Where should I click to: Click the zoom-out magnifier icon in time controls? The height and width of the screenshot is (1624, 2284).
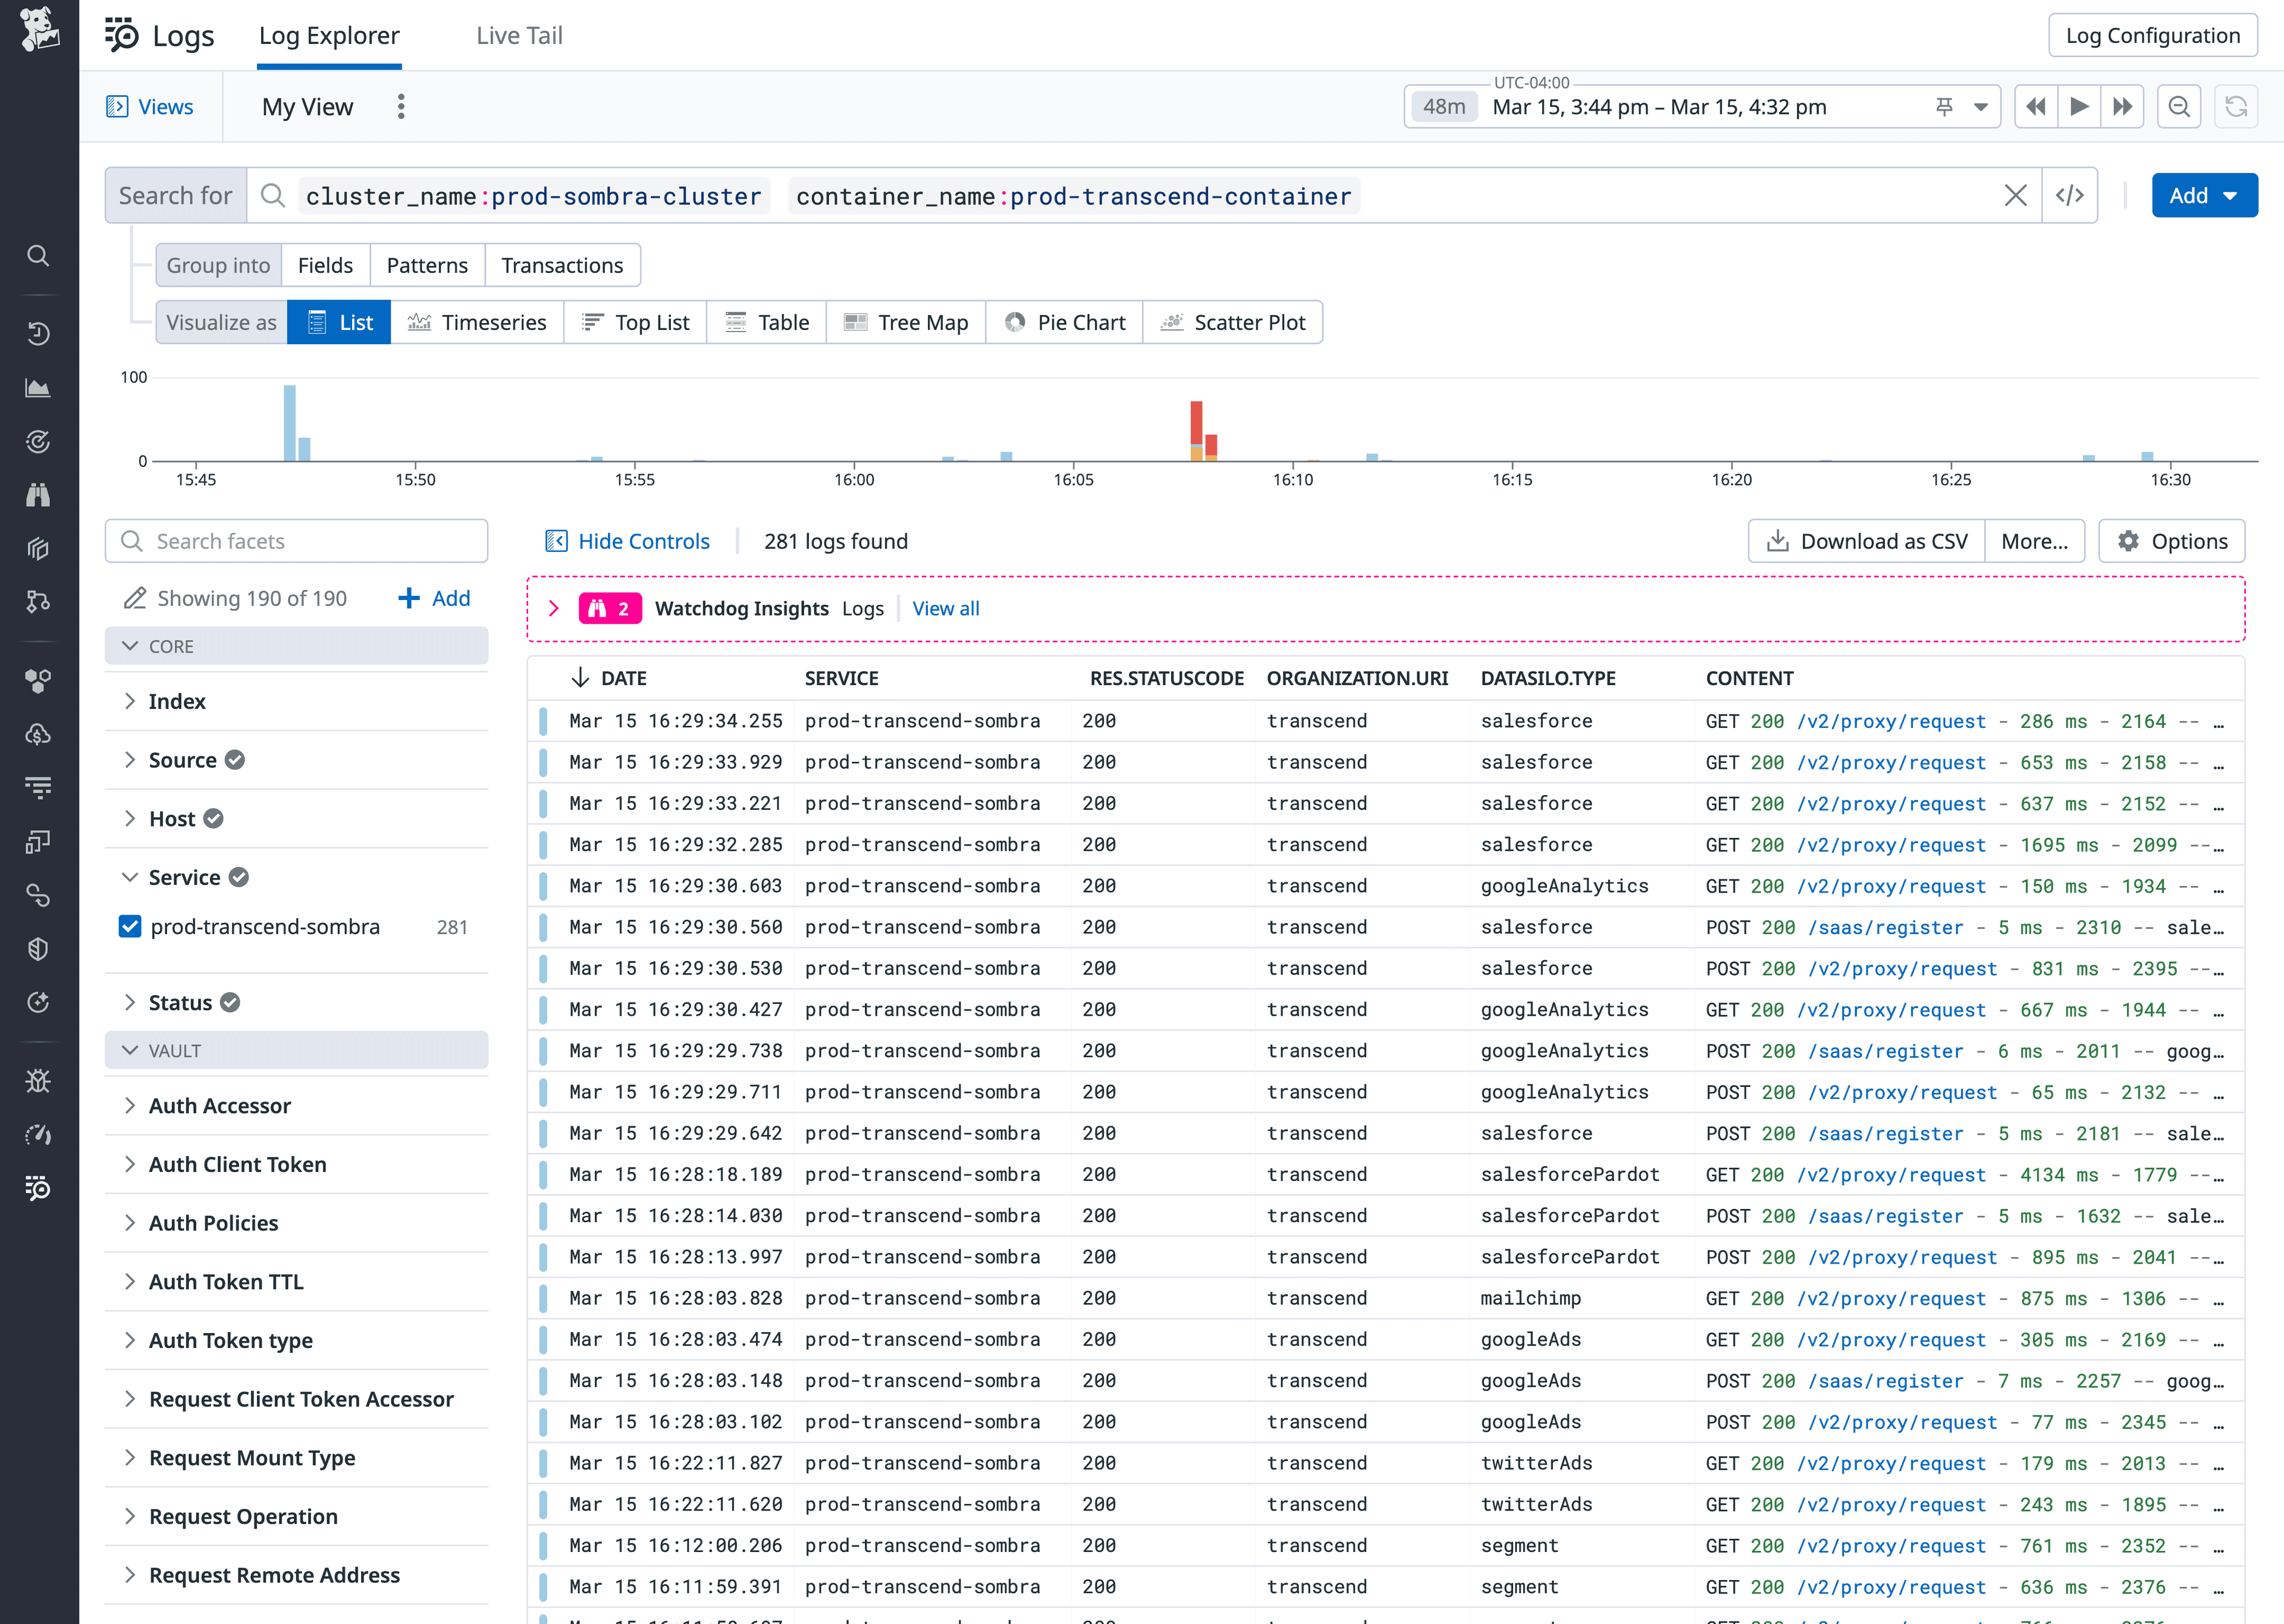[x=2179, y=107]
